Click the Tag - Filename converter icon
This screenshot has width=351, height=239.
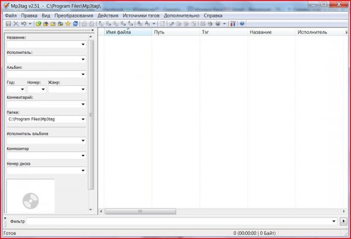tap(101, 23)
